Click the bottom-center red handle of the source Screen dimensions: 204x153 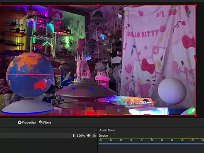pyautogui.click(x=98, y=116)
